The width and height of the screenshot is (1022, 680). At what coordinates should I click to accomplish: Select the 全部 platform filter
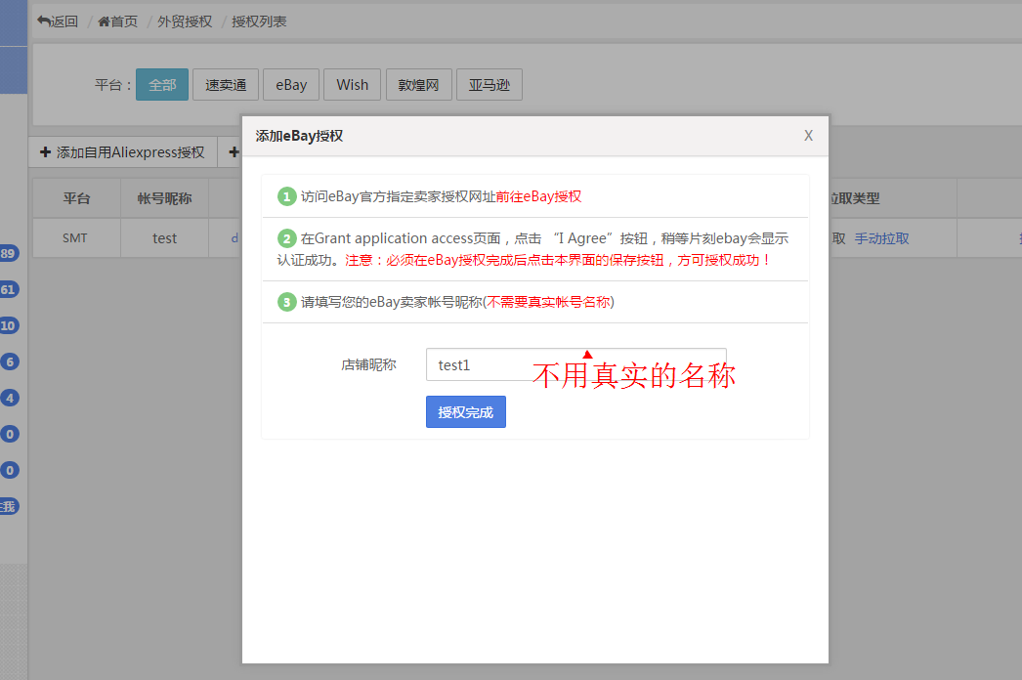(x=162, y=85)
